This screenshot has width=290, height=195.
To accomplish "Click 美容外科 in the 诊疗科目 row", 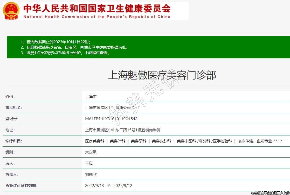I will click(x=118, y=141).
